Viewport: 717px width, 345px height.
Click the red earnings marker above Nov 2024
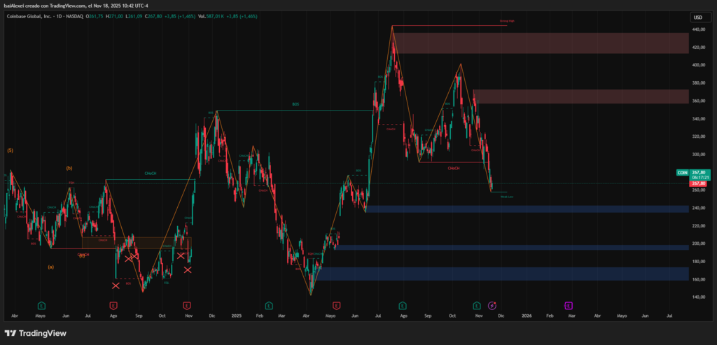(x=186, y=305)
